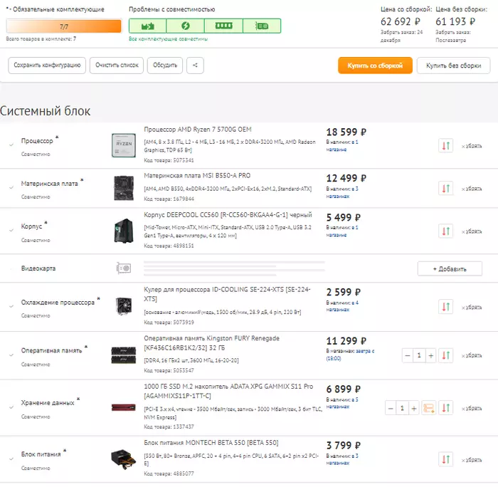Expand the Блок питания row chevron

[x=11, y=459]
